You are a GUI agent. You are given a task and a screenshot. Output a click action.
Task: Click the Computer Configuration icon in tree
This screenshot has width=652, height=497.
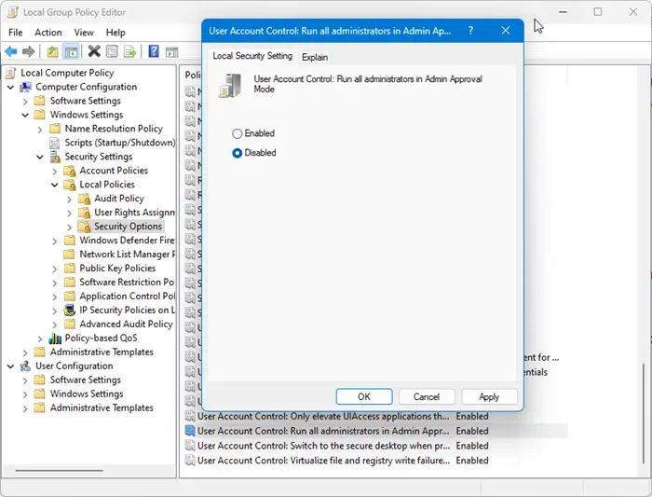[x=26, y=87]
